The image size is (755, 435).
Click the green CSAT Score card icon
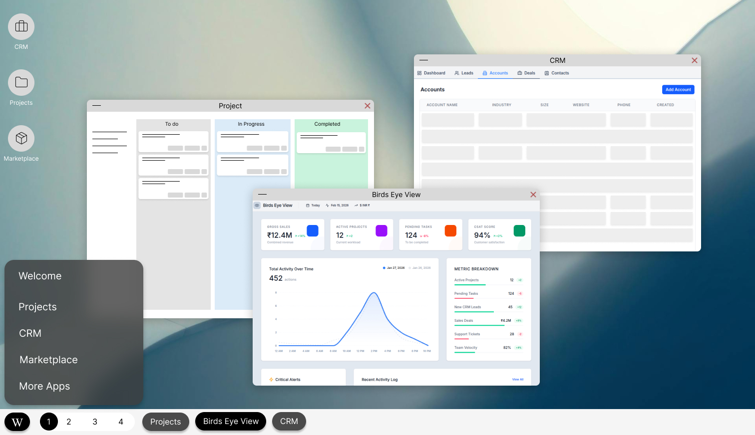click(519, 230)
